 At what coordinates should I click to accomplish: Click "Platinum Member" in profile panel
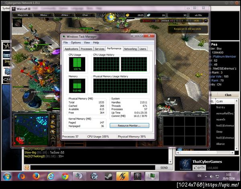(x=225, y=56)
